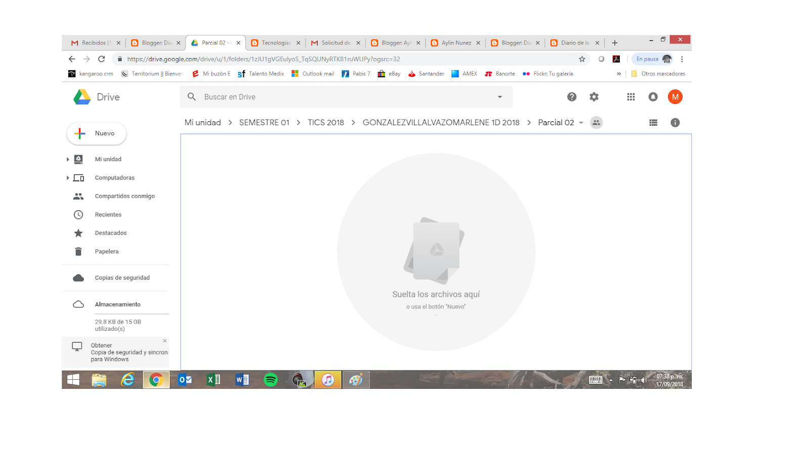Go to GONZALEZVILLALVAZOMARLENE 1D 2018 breadcrumb
The height and width of the screenshot is (458, 809).
pyautogui.click(x=441, y=123)
